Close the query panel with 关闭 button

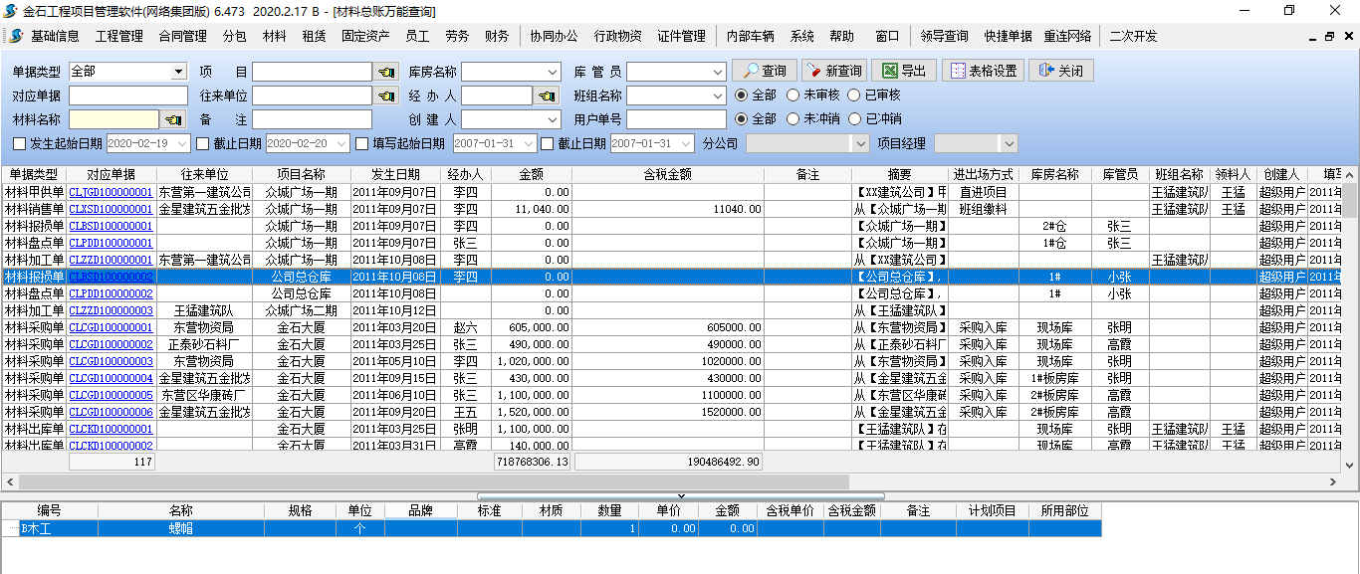(x=1061, y=71)
